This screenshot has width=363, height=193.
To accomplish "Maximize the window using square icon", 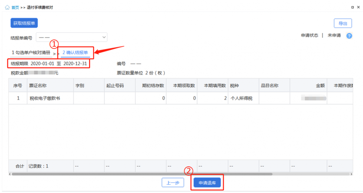I will (352, 7).
